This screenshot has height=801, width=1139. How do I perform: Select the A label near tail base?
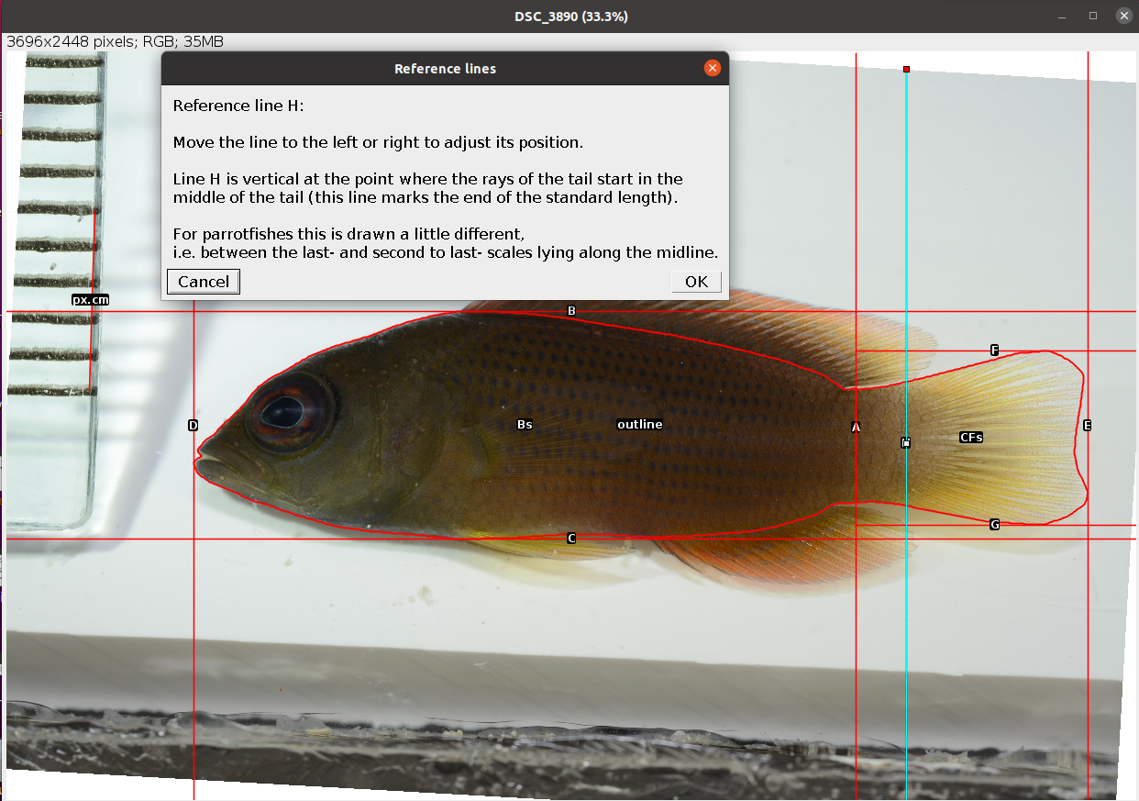click(856, 428)
